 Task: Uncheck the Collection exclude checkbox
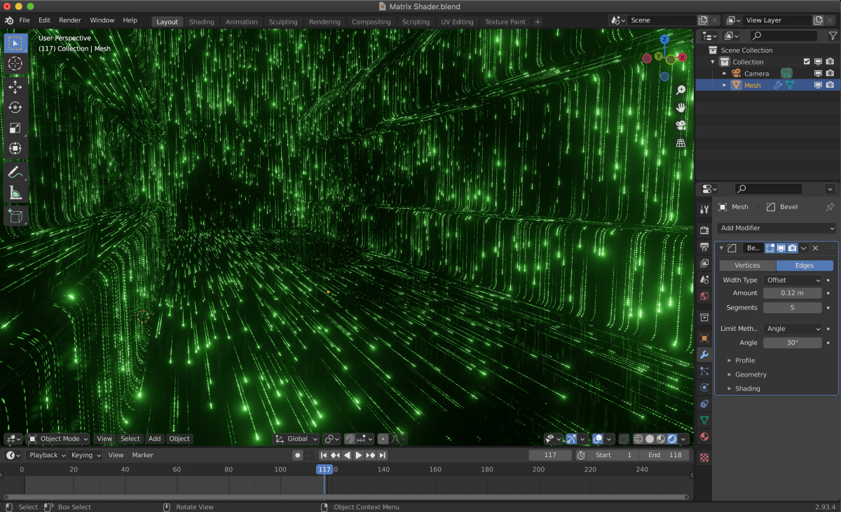pos(807,62)
